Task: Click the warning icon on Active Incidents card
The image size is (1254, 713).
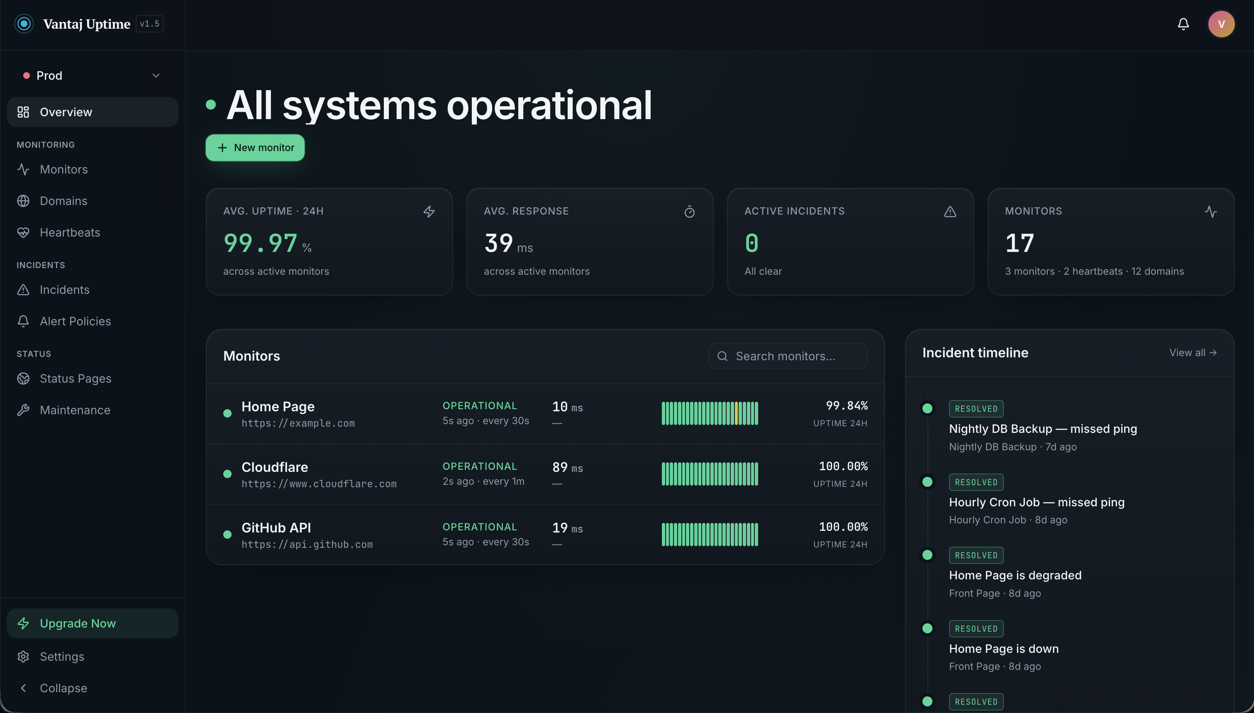Action: [x=950, y=212]
